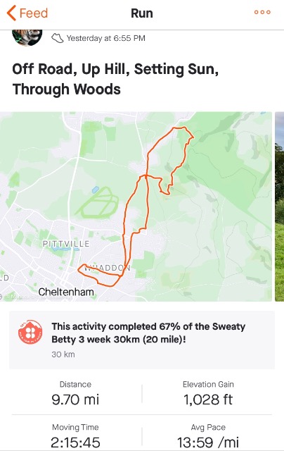Tap the running shoe activity icon

coord(57,38)
